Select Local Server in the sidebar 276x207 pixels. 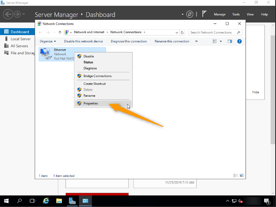(x=20, y=39)
